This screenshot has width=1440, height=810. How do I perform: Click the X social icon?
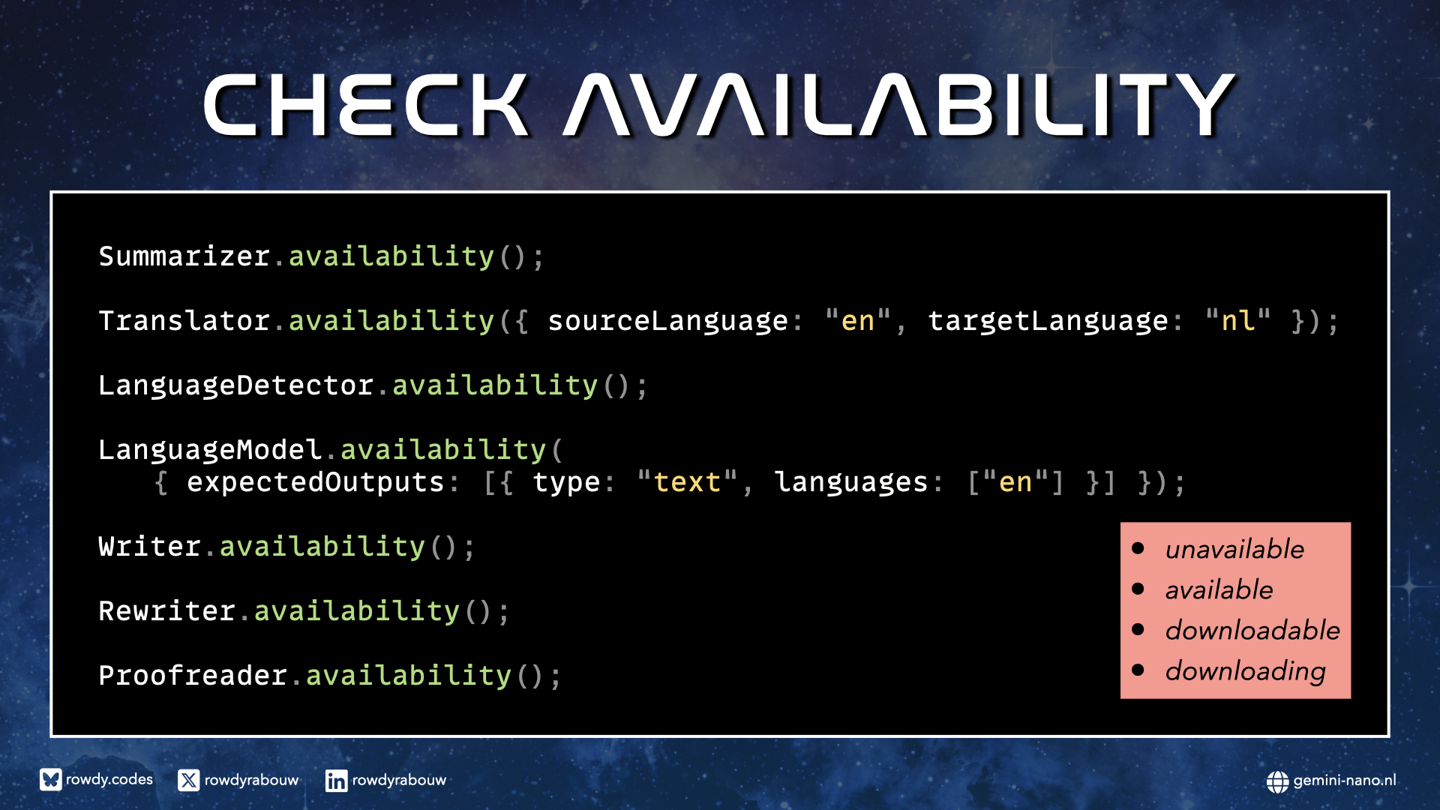188,780
